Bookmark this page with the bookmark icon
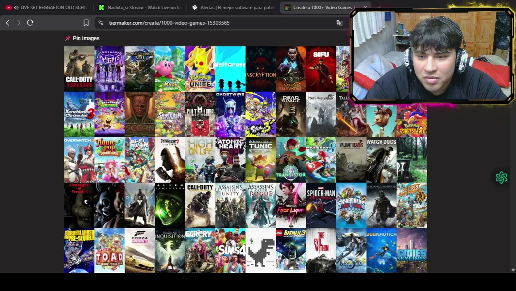This screenshot has width=516, height=291. 86,23
